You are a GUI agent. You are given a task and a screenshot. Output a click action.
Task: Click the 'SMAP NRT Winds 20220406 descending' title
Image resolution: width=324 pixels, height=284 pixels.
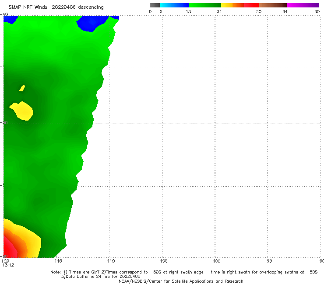click(56, 7)
